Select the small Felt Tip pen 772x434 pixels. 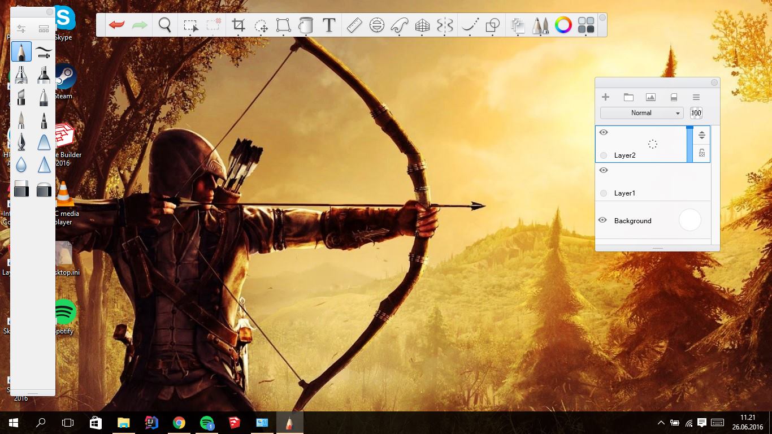click(x=44, y=120)
